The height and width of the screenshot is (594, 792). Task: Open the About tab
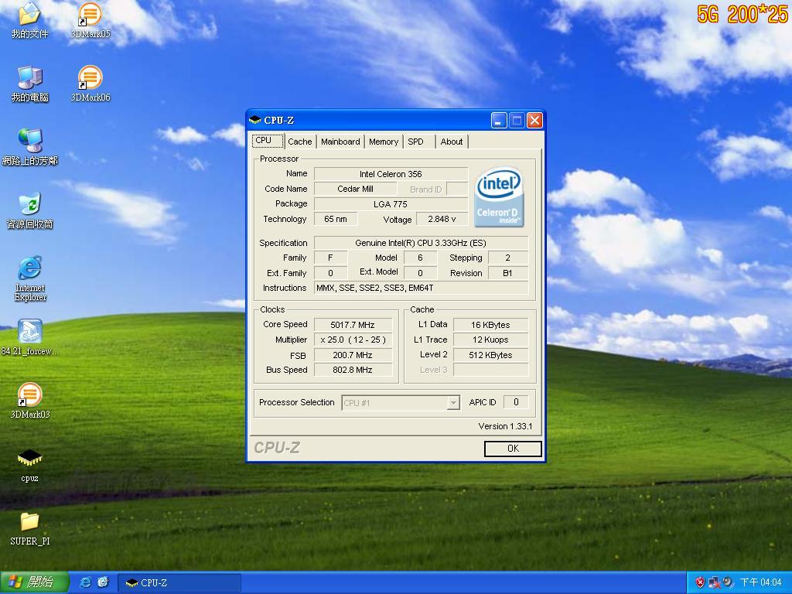452,142
